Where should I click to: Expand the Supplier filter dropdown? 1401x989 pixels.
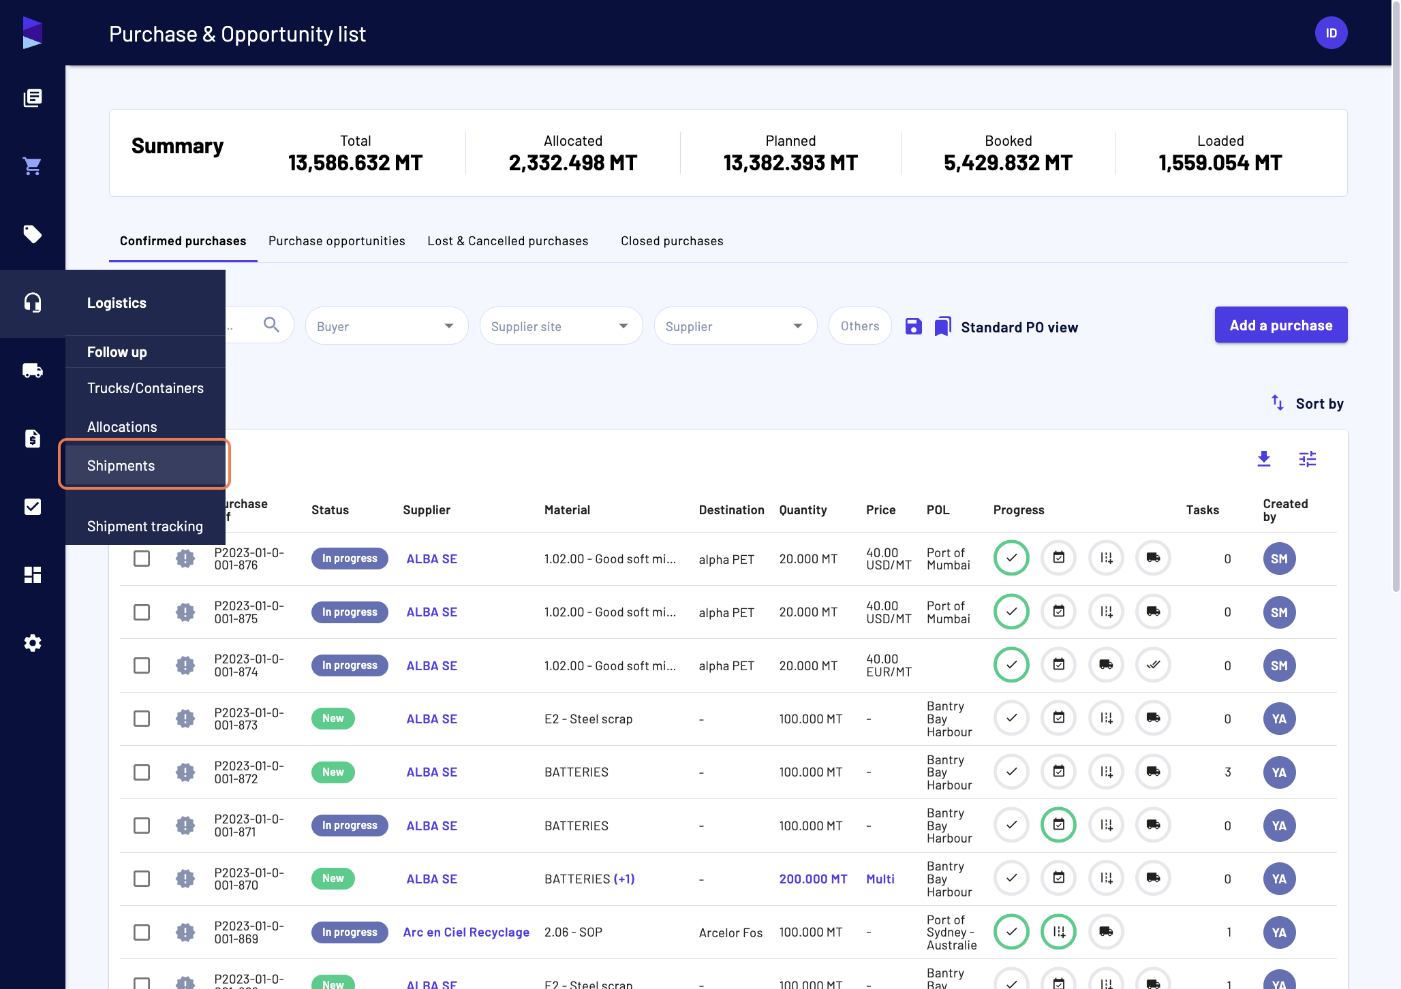coord(736,326)
